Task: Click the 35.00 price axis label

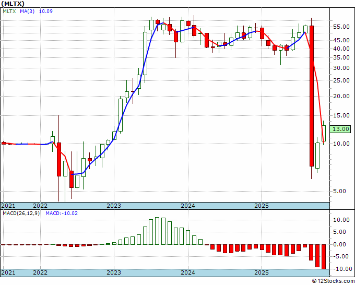Action: pos(341,58)
